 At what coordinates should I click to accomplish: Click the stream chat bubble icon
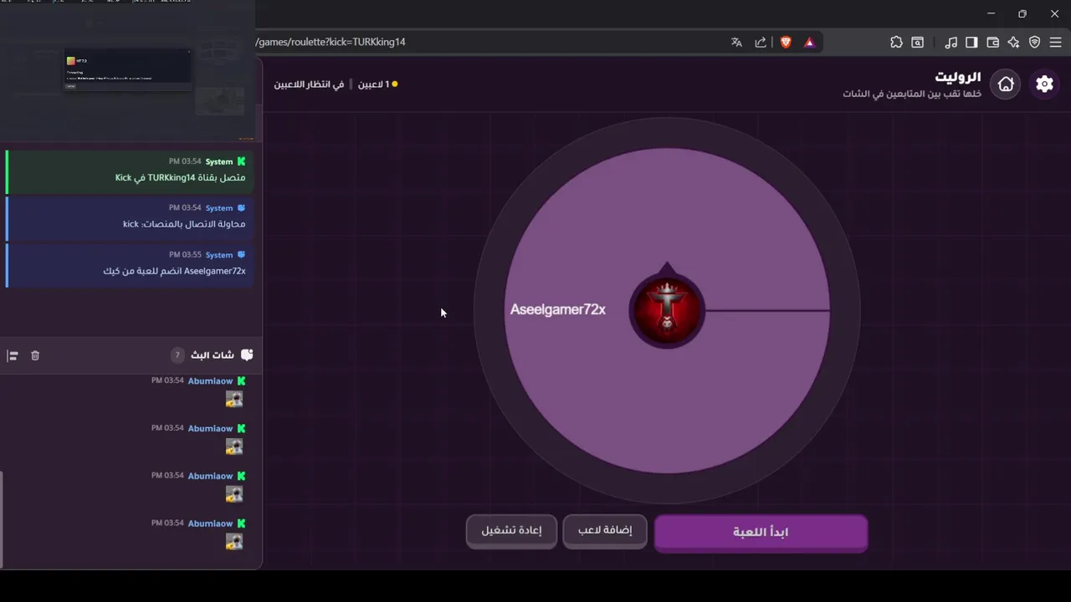(247, 355)
